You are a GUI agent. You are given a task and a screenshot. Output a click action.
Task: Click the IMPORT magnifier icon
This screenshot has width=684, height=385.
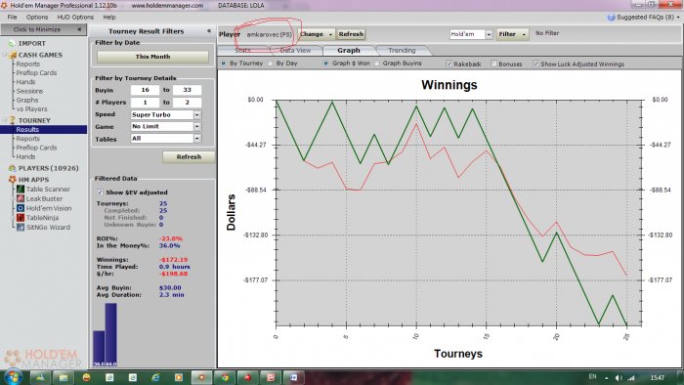[12, 44]
